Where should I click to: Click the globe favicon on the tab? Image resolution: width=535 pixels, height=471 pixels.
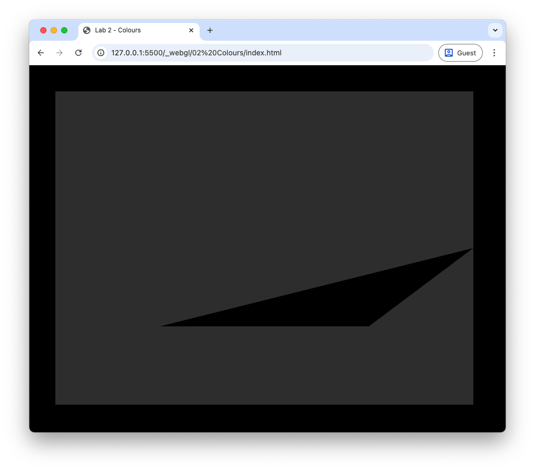click(87, 30)
